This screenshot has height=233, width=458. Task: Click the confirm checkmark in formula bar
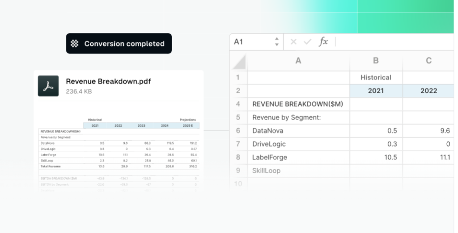pos(307,42)
